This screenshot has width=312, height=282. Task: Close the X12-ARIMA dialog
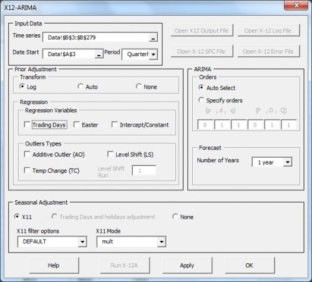[x=296, y=5]
